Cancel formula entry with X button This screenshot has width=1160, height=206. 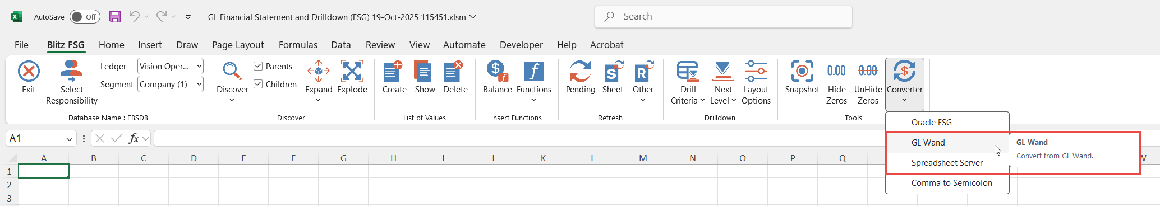pyautogui.click(x=100, y=138)
